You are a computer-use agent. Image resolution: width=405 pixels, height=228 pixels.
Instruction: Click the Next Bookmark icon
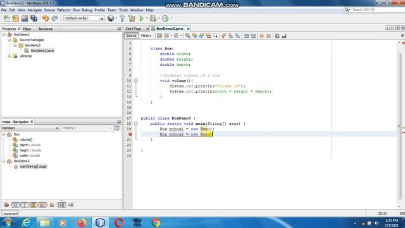click(x=230, y=35)
